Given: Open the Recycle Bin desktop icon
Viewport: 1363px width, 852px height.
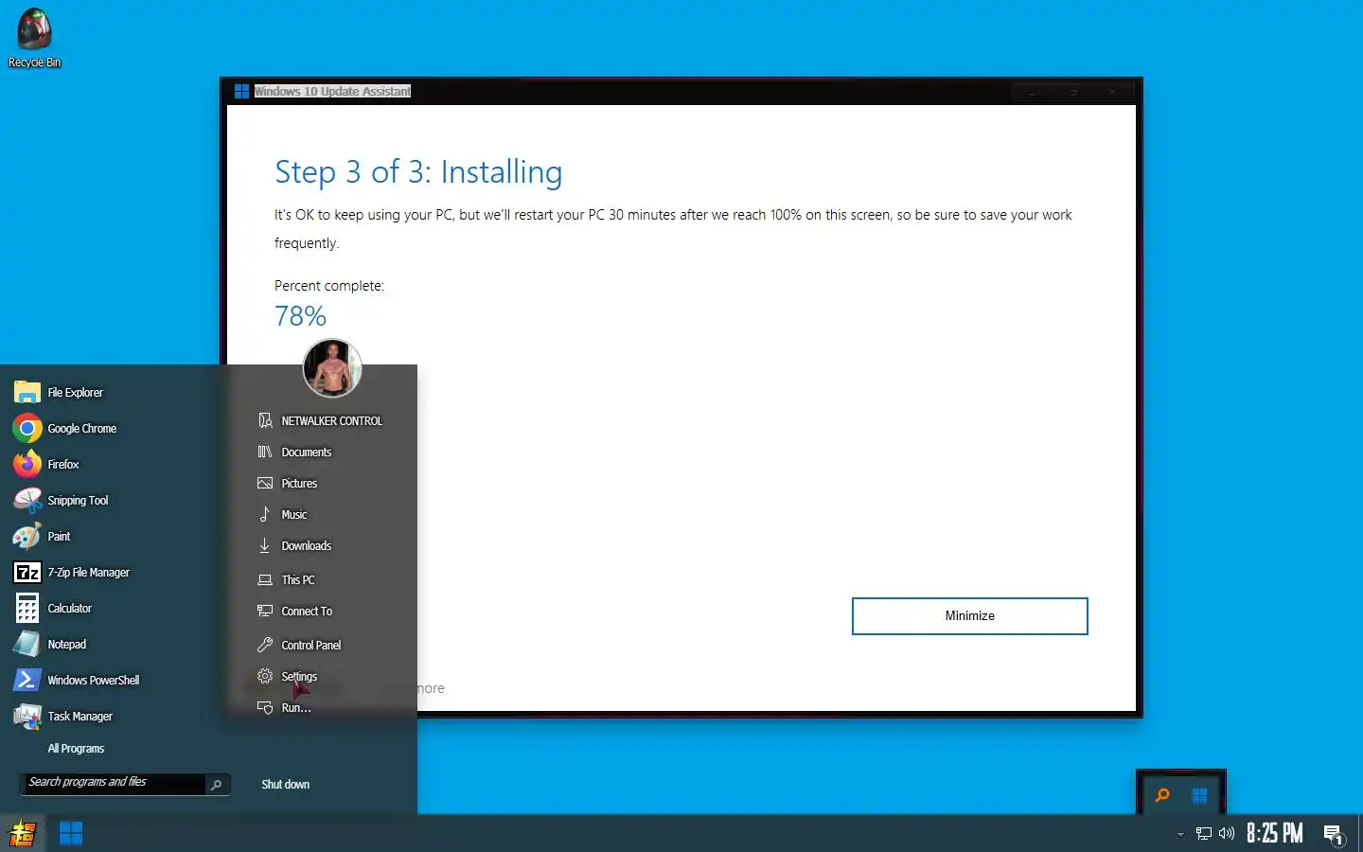Looking at the screenshot, I should [34, 38].
